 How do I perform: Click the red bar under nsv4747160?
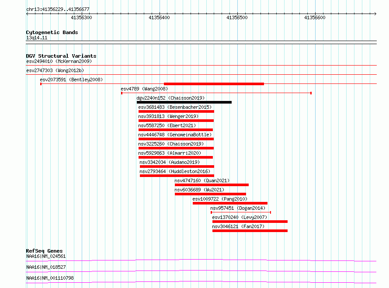click(x=212, y=185)
